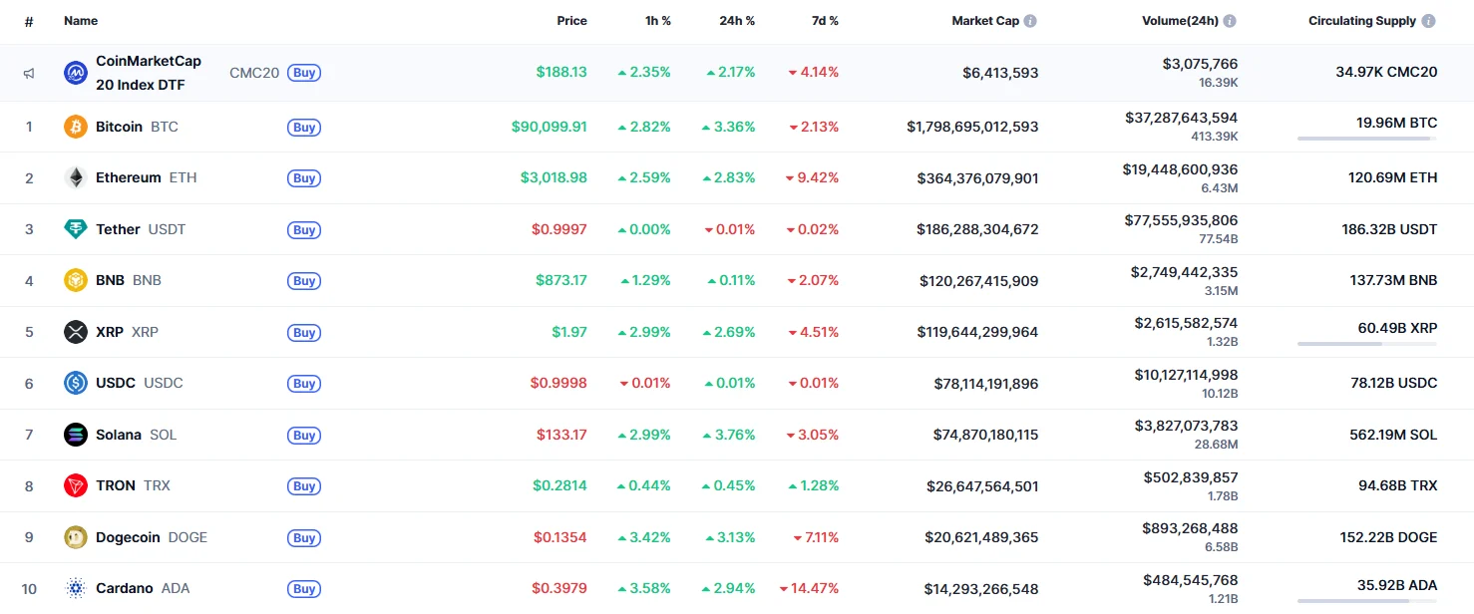Viewport: 1474px width, 614px height.
Task: Click the Bitcoin coin logo icon
Action: [x=76, y=127]
